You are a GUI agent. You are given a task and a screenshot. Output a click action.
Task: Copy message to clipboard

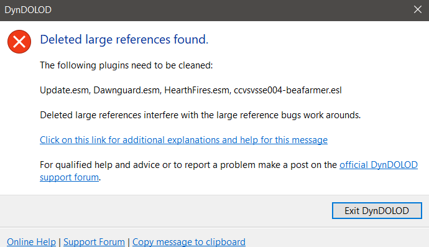click(189, 242)
